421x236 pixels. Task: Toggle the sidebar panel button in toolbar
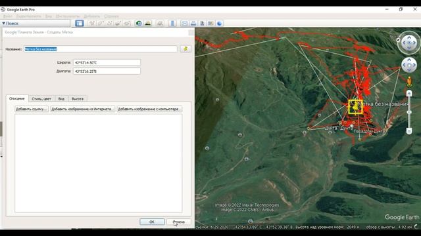click(79, 24)
